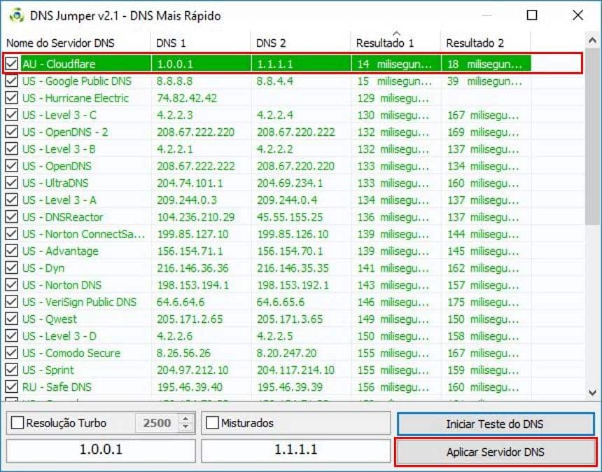Viewport: 602px width, 472px height.
Task: Click the list scrollbar up arrow
Action: tap(592, 41)
